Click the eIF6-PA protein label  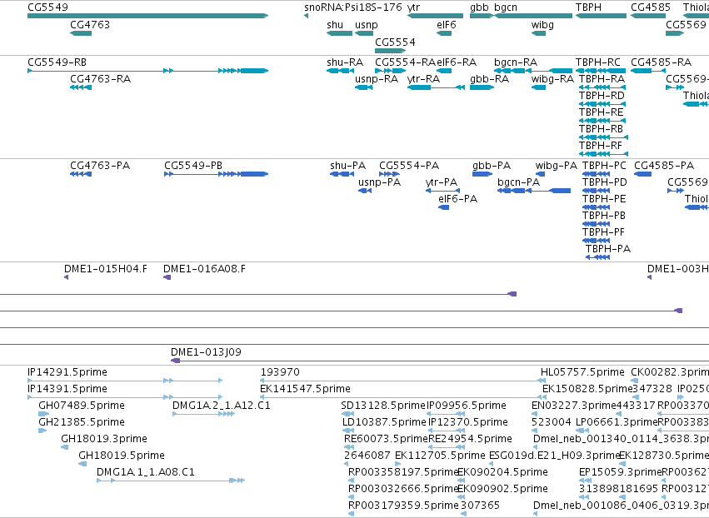click(x=458, y=199)
